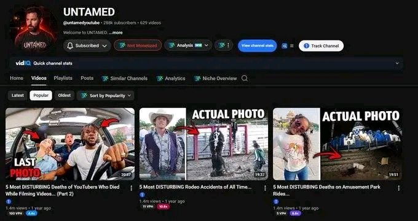Open the YouTubers Who Died video thumbnail
The image size is (418, 221).
pos(70,144)
